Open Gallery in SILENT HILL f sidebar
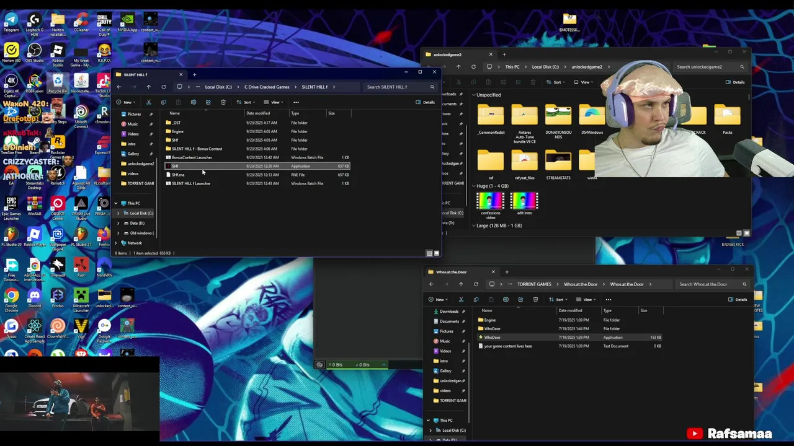This screenshot has width=794, height=446. [x=133, y=154]
